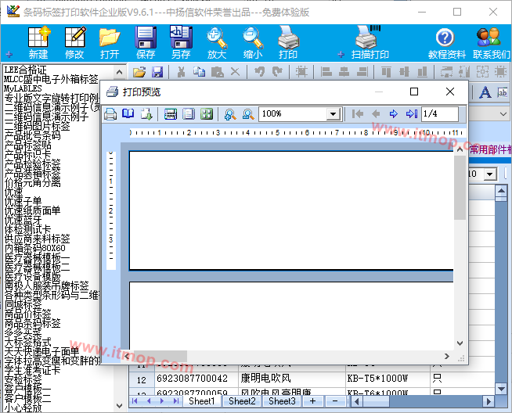Viewport: 512px width, 413px height.
Task: Click printer icon in print preview toolbar
Action: point(111,114)
